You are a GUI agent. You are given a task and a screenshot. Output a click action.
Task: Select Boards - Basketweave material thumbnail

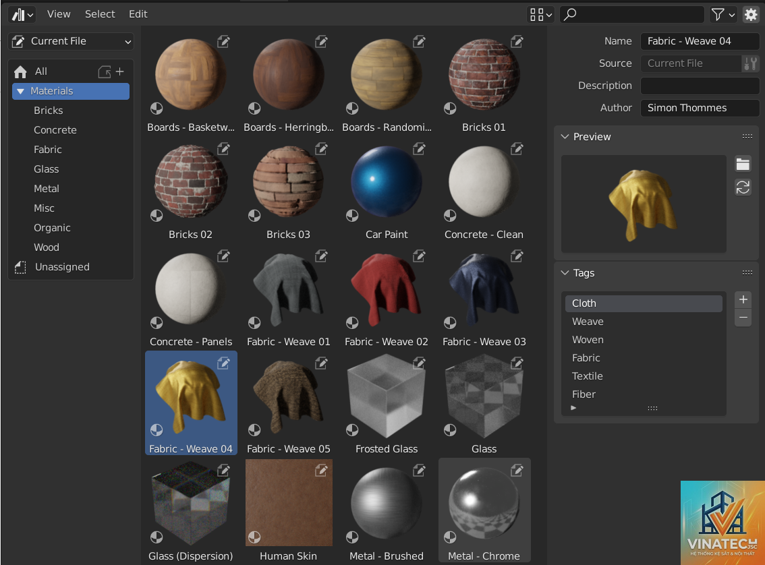[191, 75]
